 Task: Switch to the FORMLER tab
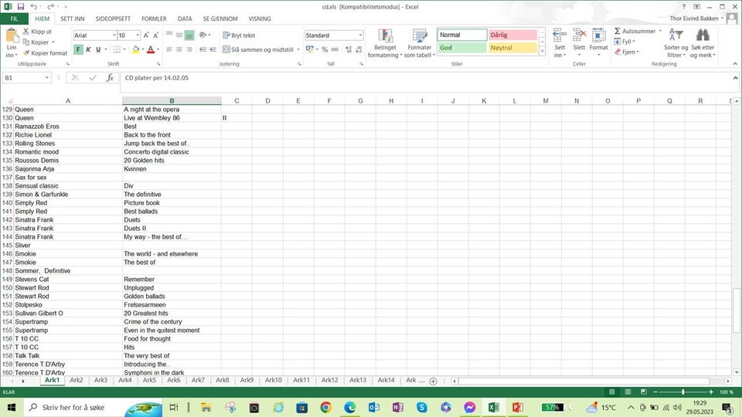click(x=154, y=19)
